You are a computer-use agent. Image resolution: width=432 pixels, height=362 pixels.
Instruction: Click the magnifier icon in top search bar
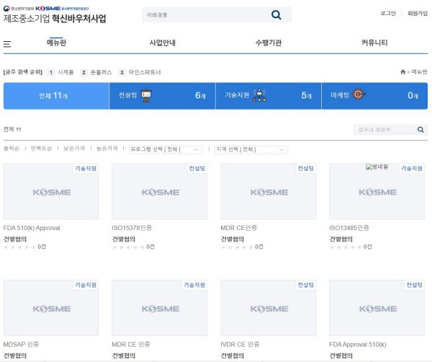(276, 14)
